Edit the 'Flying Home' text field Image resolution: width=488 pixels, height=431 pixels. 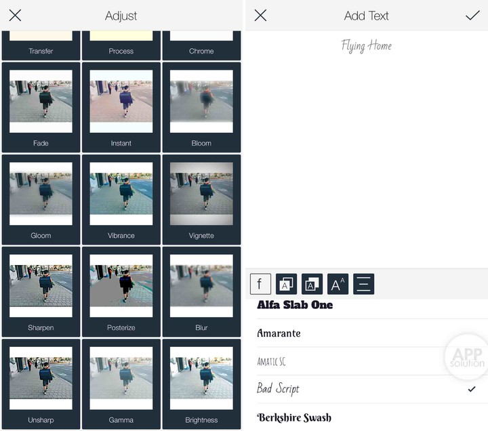tap(366, 46)
